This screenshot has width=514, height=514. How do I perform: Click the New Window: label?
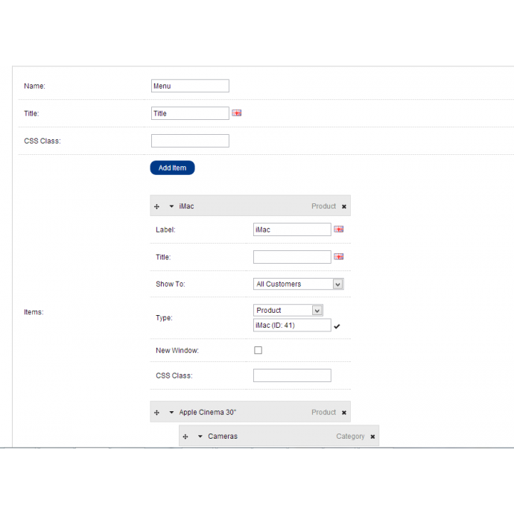coord(177,350)
